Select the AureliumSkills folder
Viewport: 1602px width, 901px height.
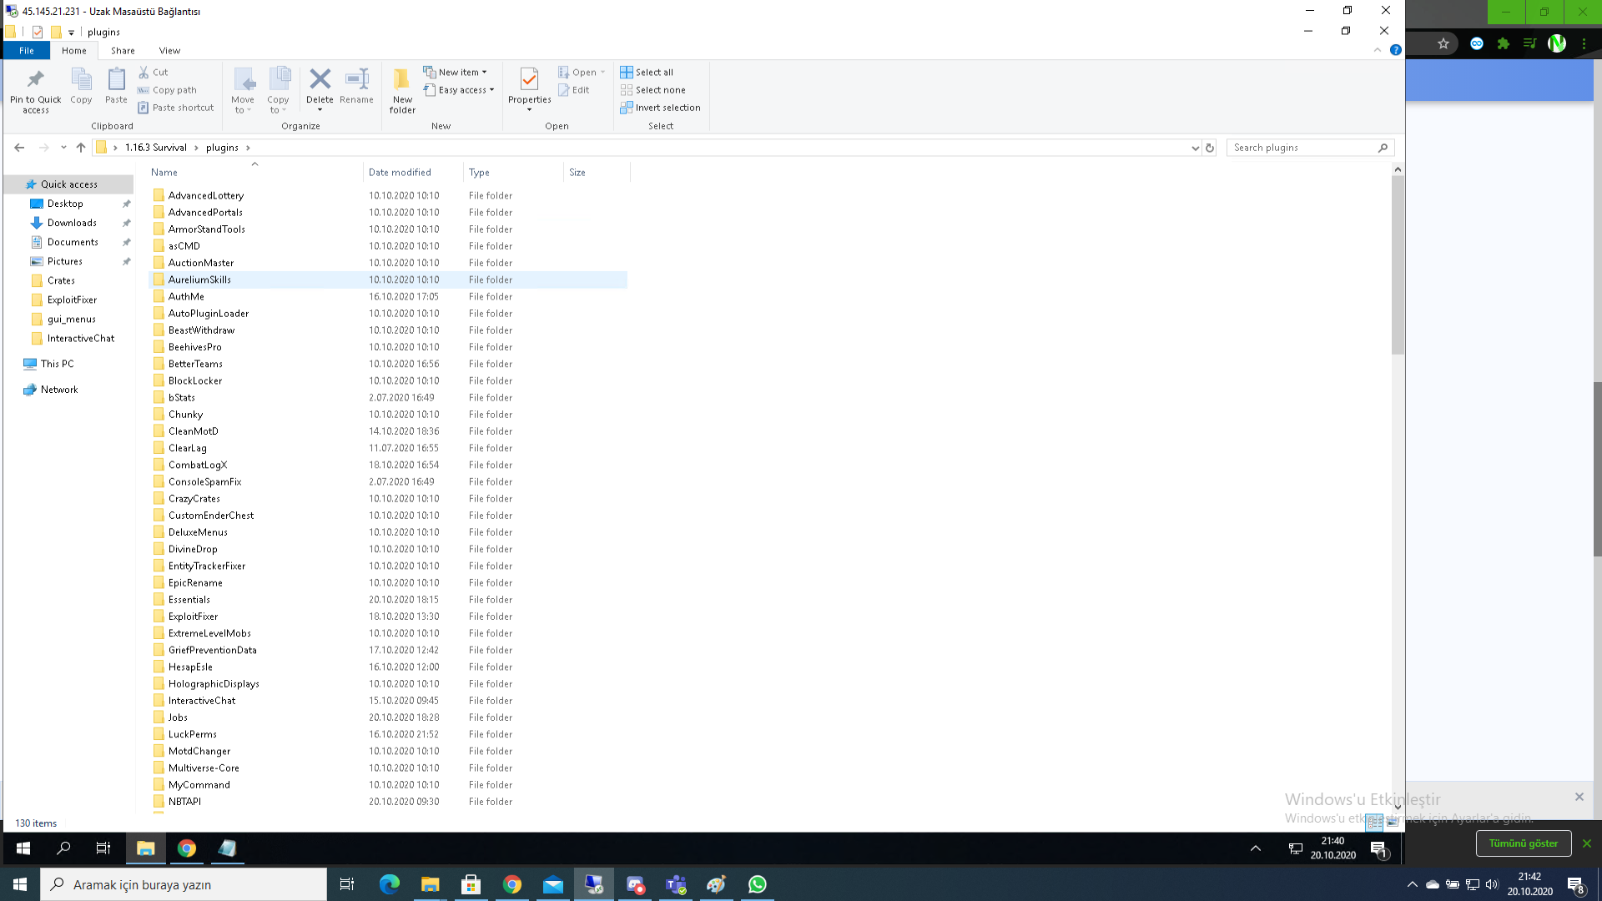(x=388, y=279)
